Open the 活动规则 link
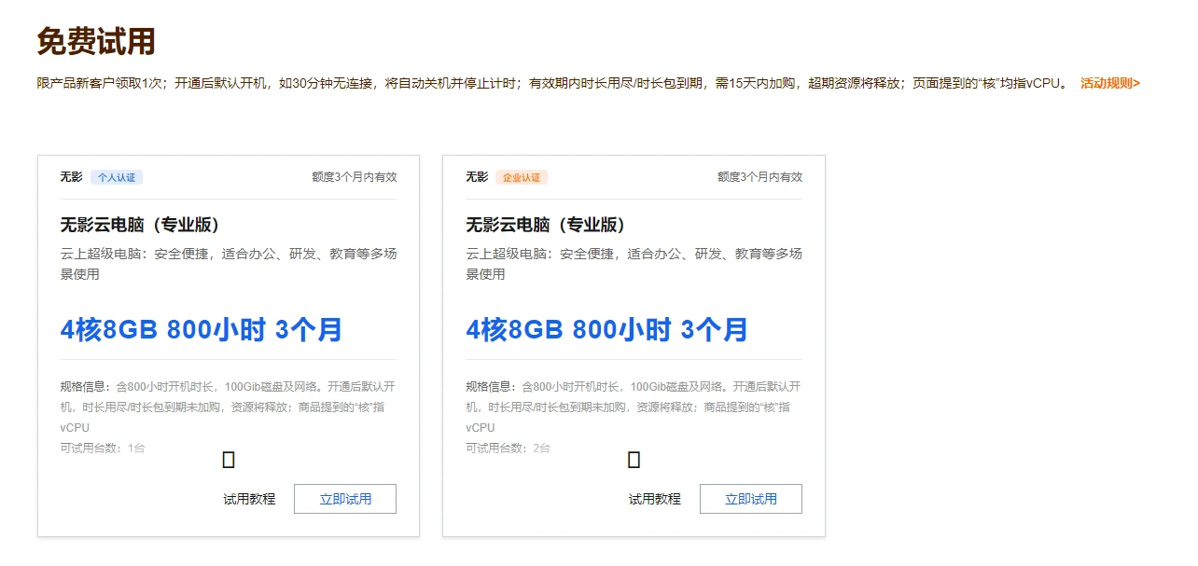Screen dimensions: 1198x566 [1109, 83]
